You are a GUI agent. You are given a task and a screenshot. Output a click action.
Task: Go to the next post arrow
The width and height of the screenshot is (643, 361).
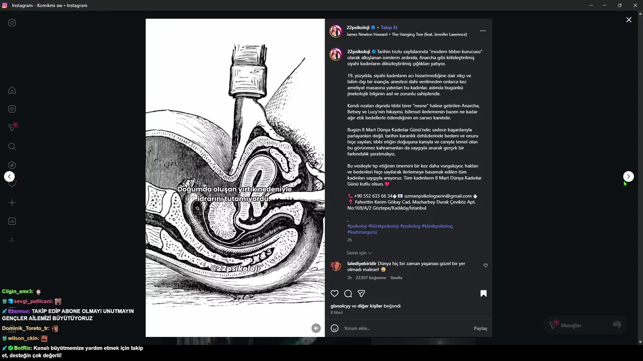[x=628, y=176]
